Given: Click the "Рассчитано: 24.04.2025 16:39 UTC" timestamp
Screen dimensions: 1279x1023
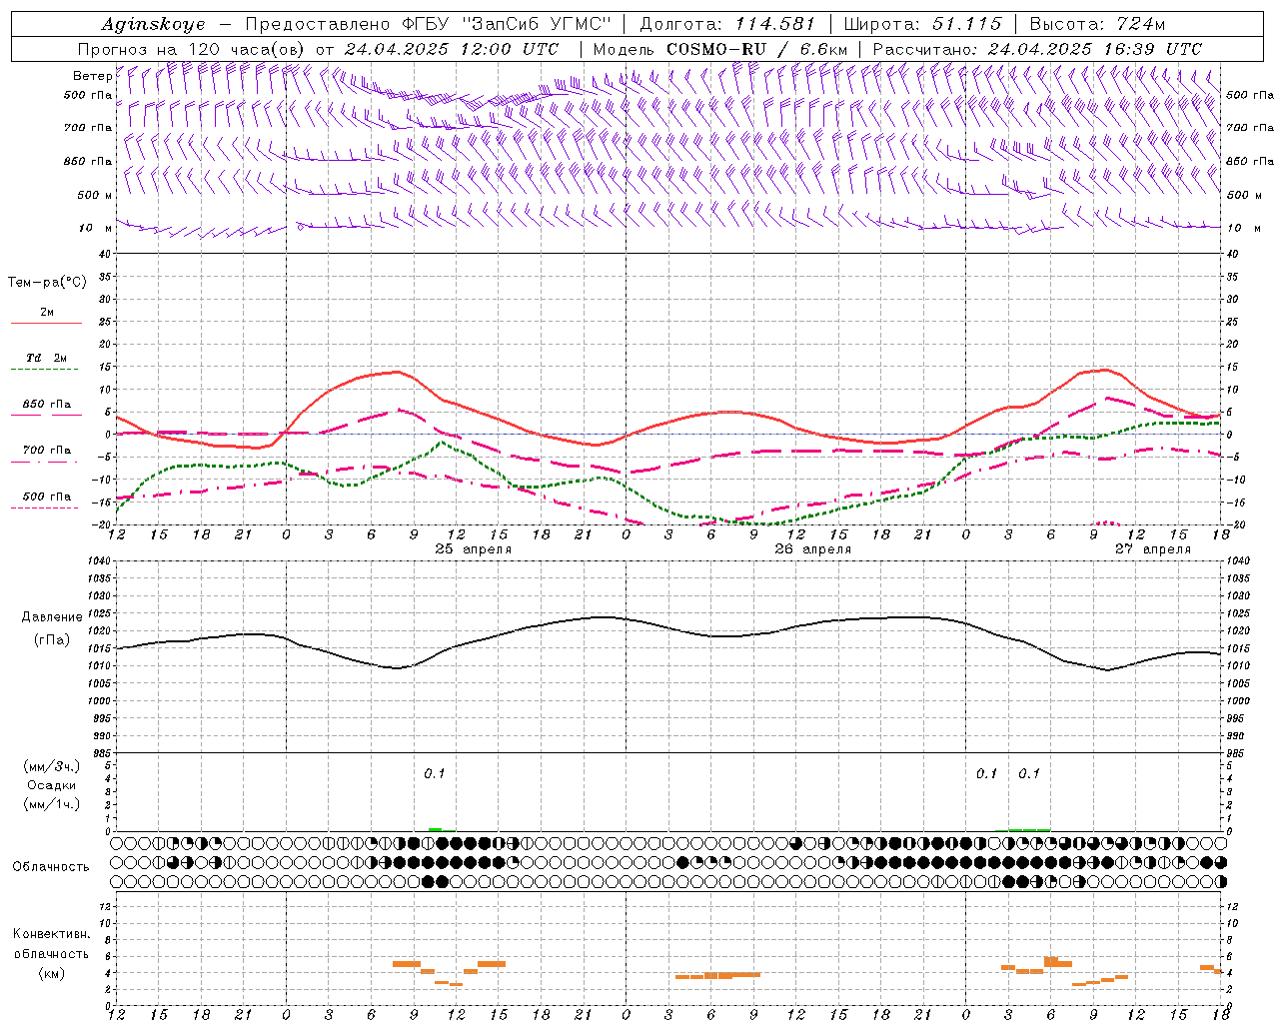Looking at the screenshot, I should click(1037, 49).
